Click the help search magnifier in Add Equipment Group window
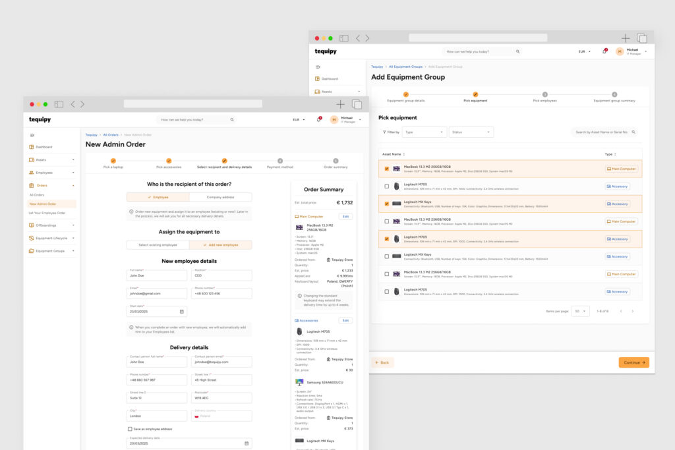The width and height of the screenshot is (675, 450). [x=518, y=51]
